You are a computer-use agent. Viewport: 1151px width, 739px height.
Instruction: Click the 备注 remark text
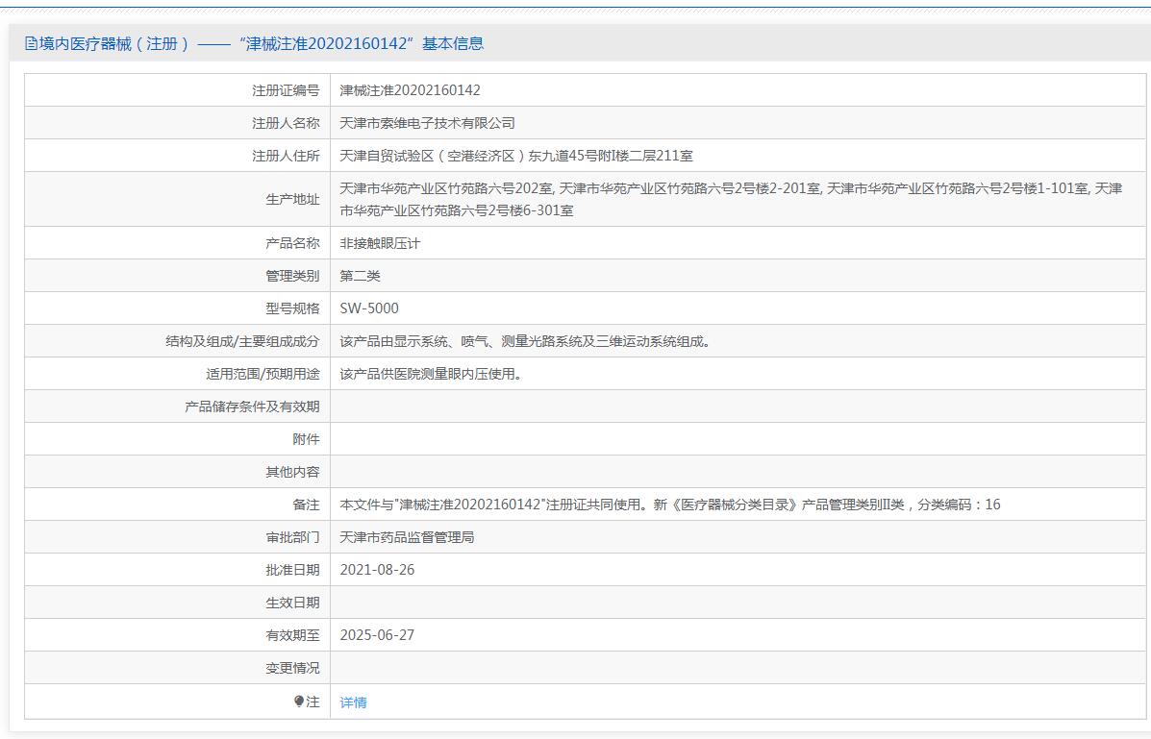669,505
